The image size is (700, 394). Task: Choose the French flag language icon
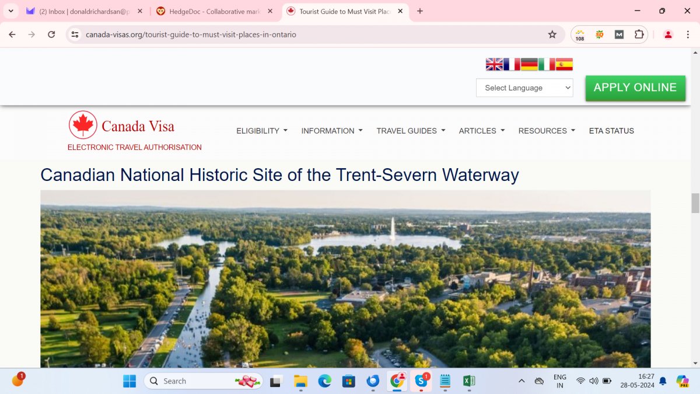point(512,65)
